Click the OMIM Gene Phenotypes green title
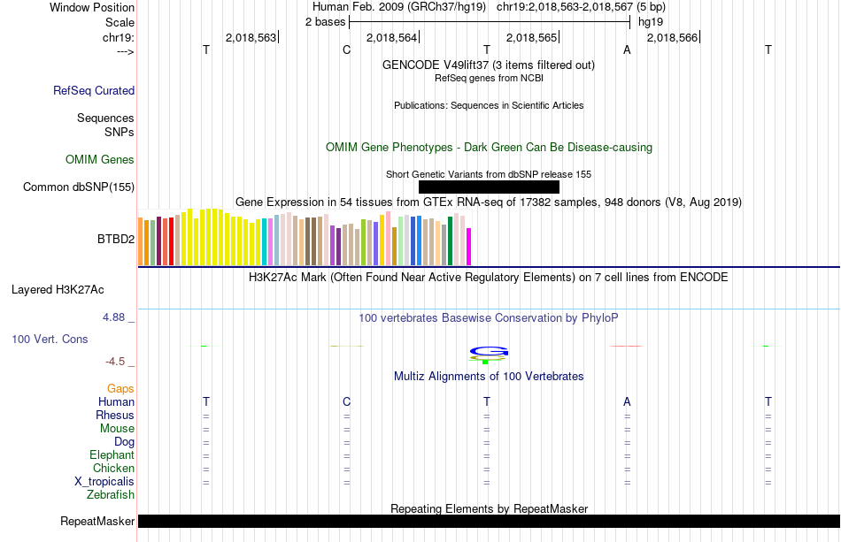The width and height of the screenshot is (841, 542). point(489,148)
